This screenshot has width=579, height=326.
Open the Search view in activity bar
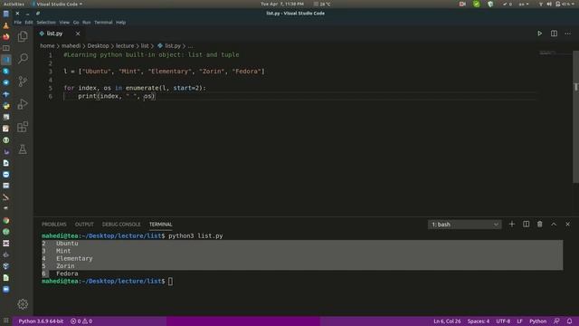pos(23,59)
